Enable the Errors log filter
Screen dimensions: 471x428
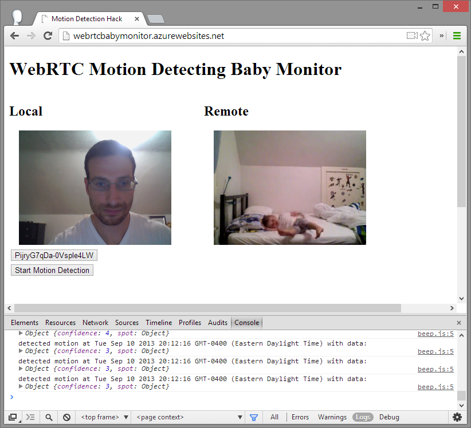coord(300,417)
